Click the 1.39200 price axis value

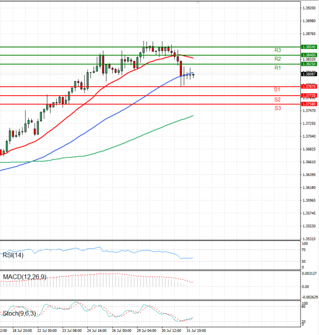pos(309,8)
